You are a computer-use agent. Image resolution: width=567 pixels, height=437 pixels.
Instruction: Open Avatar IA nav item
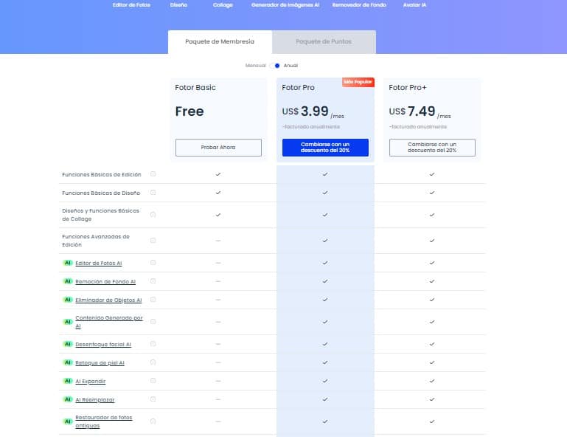414,5
